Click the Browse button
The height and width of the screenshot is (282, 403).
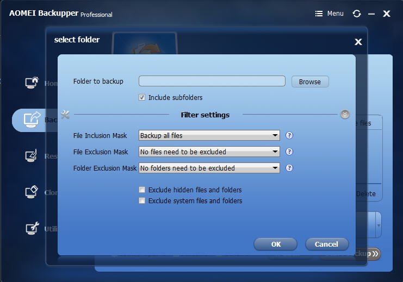click(310, 82)
